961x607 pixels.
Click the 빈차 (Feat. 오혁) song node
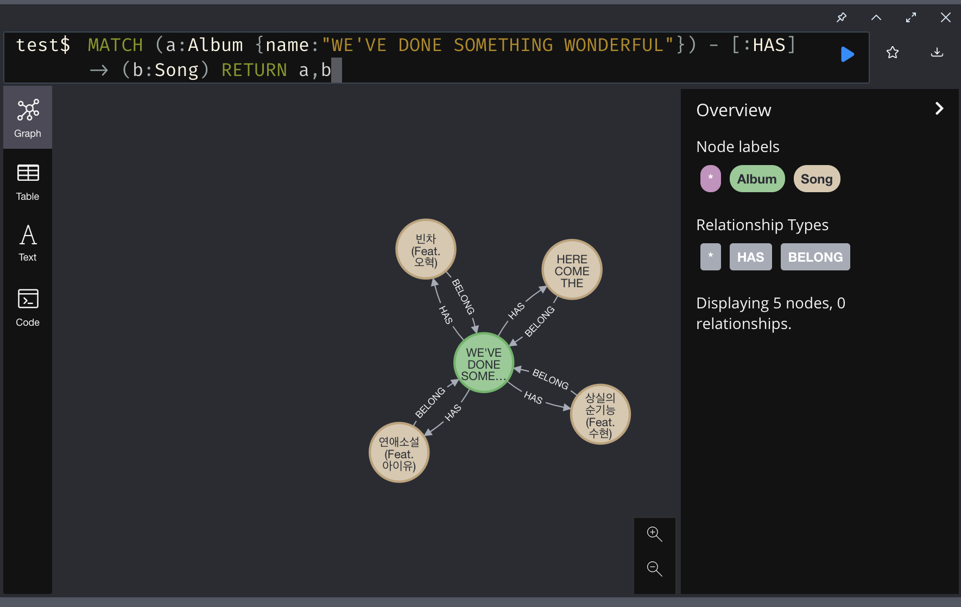coord(426,249)
